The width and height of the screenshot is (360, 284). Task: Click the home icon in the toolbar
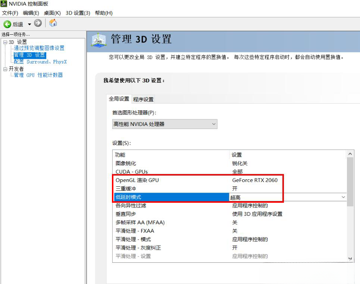pos(53,23)
